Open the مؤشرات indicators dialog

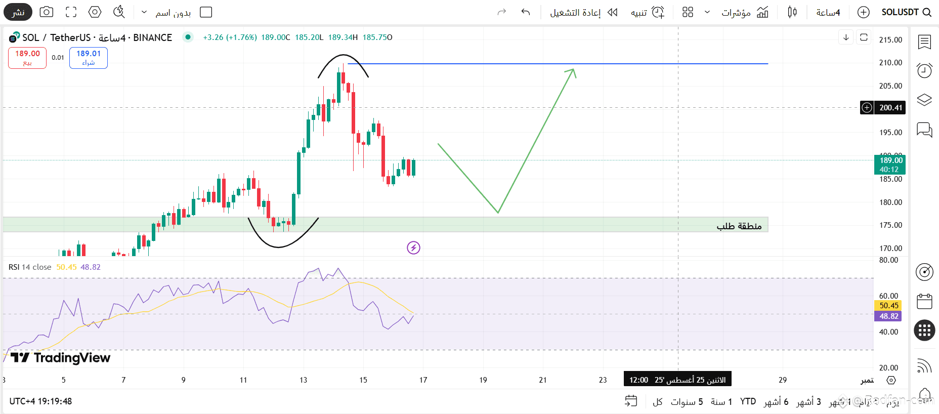tap(745, 12)
